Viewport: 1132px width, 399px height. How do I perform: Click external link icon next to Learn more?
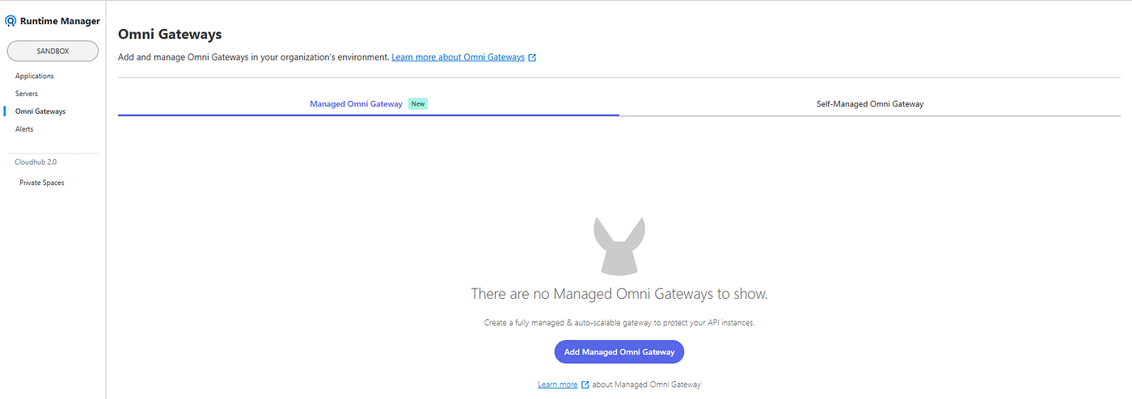click(585, 384)
